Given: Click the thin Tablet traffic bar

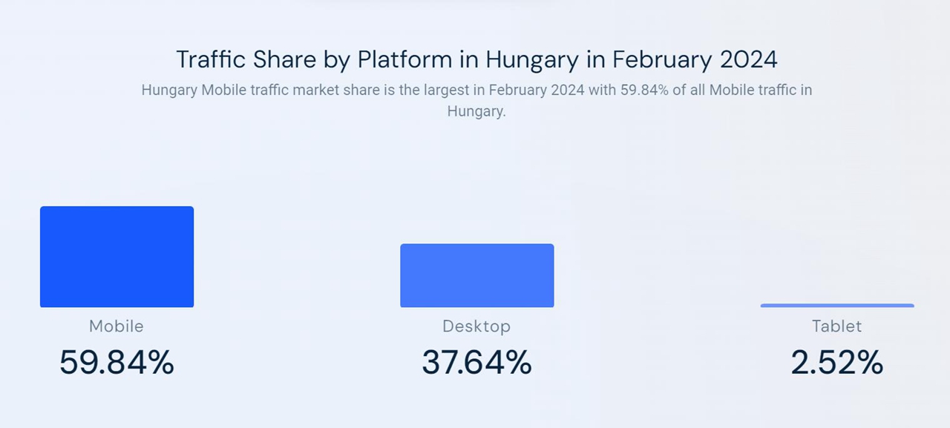Looking at the screenshot, I should (x=837, y=305).
